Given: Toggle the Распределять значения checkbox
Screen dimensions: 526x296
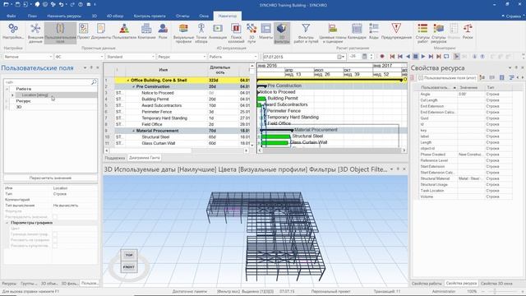Looking at the screenshot, I should pos(55,217).
